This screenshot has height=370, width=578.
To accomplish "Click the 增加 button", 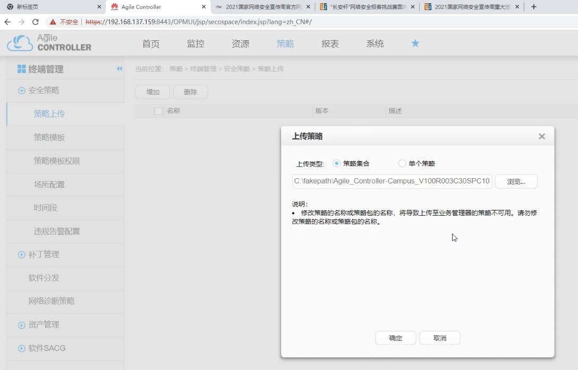I will 152,92.
